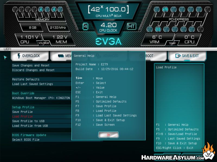Click the +/- : Value line

click(90, 87)
